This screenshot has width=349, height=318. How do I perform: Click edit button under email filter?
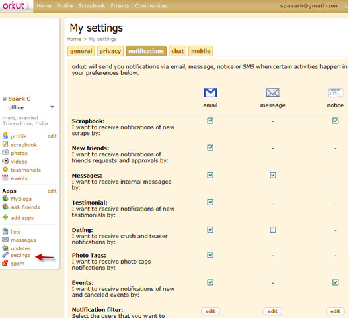pos(210,311)
